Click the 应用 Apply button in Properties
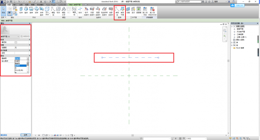 25,135
